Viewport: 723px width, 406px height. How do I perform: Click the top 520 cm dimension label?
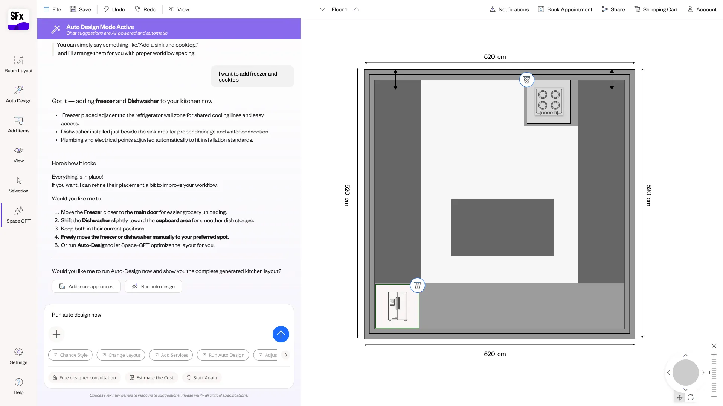495,56
